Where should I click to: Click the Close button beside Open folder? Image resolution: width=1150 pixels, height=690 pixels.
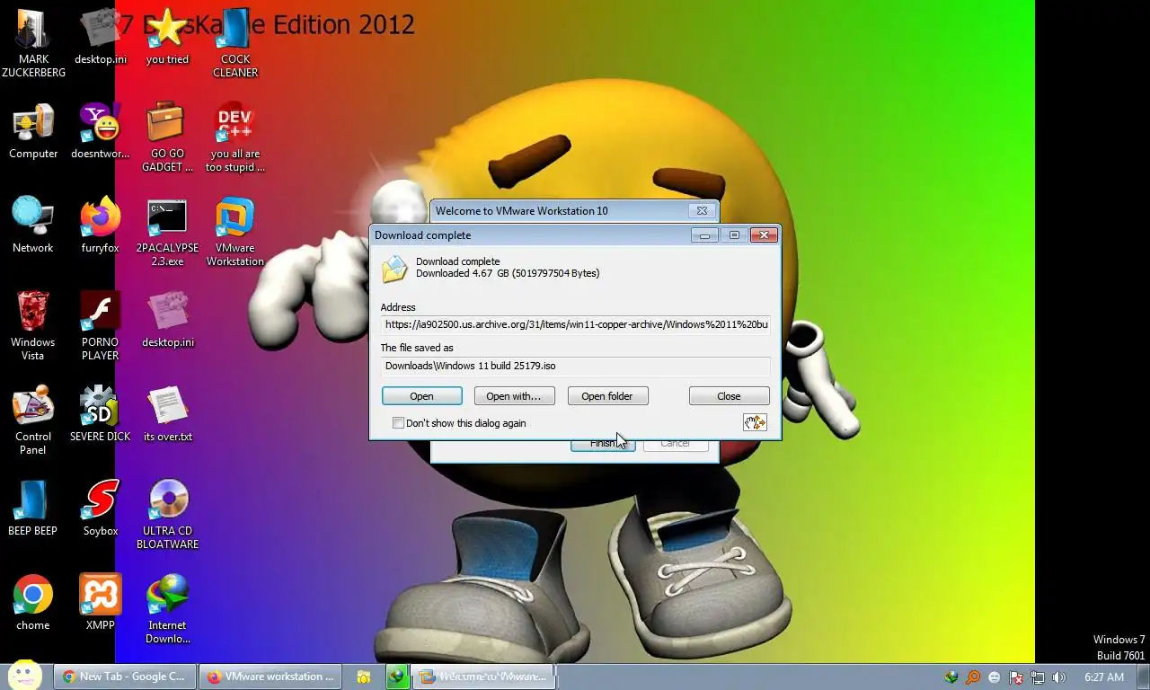pyautogui.click(x=729, y=396)
